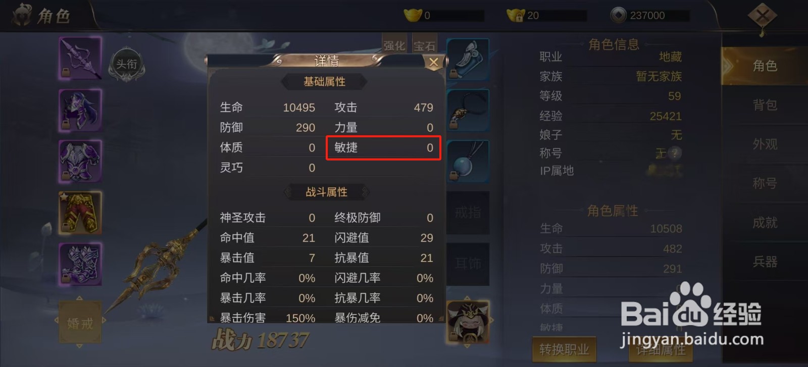Close the 详情 details popup
The width and height of the screenshot is (808, 367).
pyautogui.click(x=433, y=62)
